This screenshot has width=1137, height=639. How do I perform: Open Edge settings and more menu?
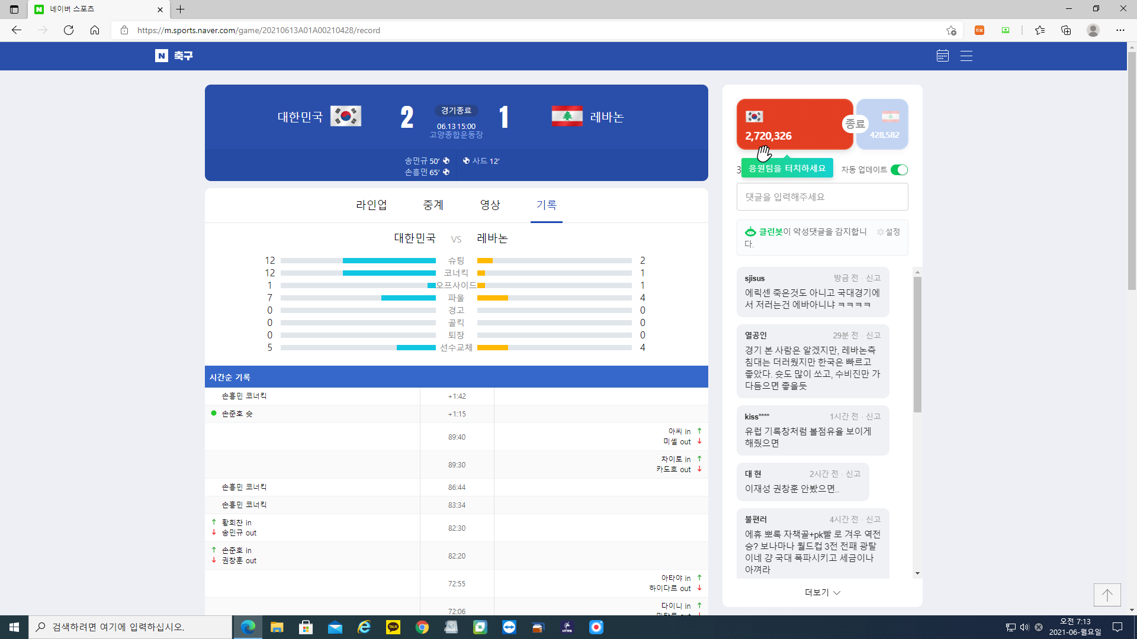click(x=1120, y=30)
